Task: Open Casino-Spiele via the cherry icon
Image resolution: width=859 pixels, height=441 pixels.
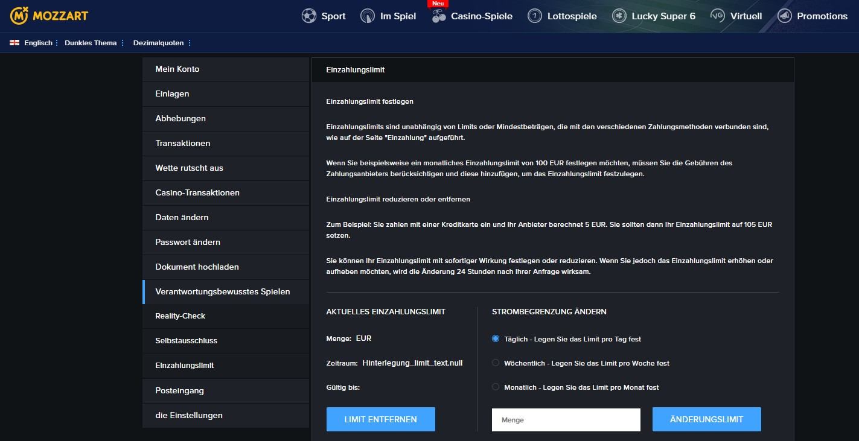Action: tap(439, 16)
